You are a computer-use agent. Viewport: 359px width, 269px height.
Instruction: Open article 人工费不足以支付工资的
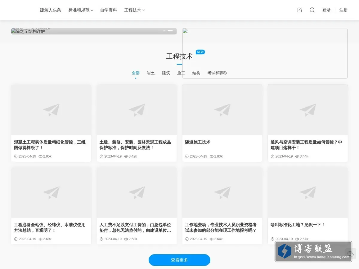[x=136, y=227]
